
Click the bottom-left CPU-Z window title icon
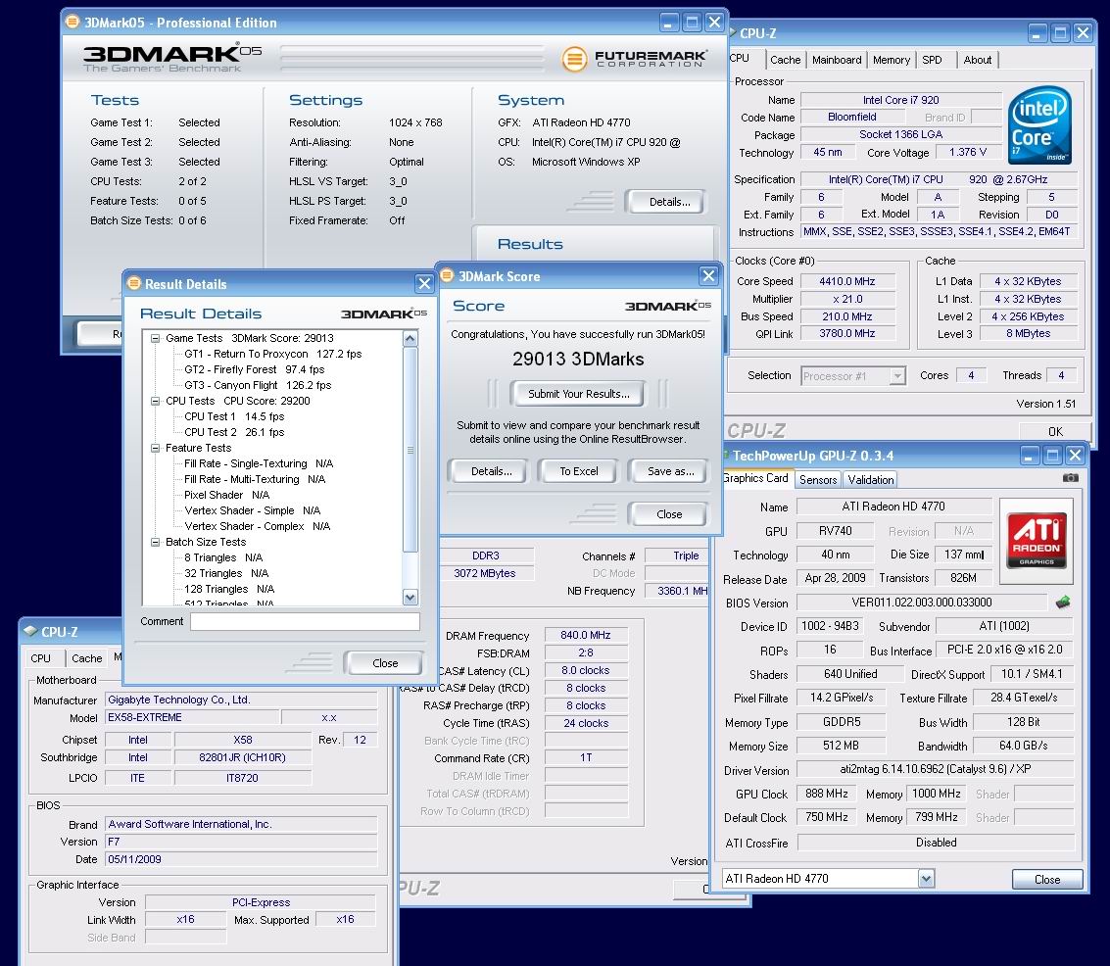point(29,631)
